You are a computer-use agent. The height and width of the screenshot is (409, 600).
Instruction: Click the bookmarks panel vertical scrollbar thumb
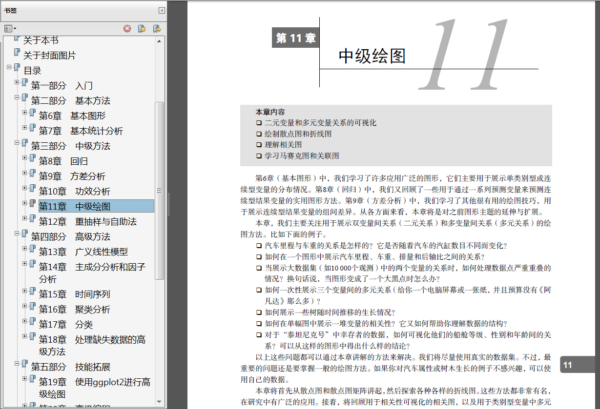coord(160,190)
